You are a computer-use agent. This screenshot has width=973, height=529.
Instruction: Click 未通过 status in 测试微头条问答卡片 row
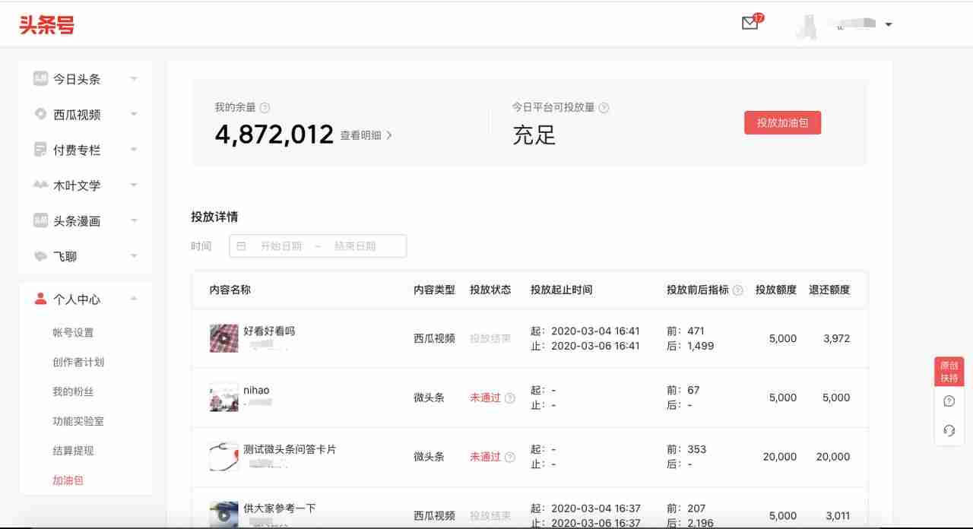click(x=485, y=457)
